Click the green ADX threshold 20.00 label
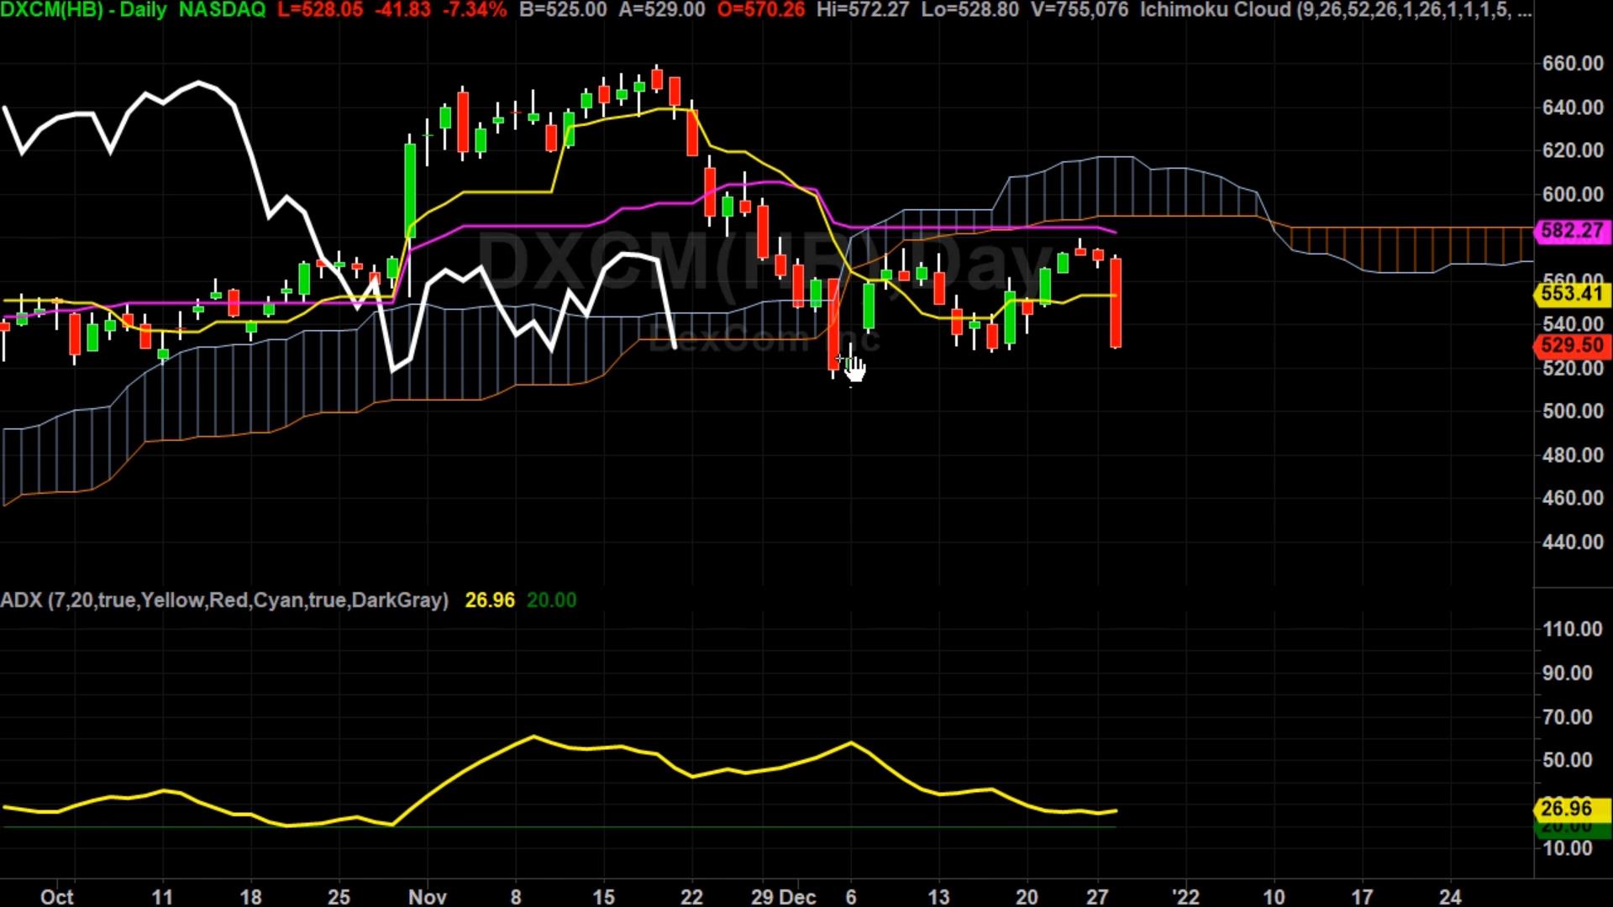Viewport: 1613px width, 907px height. (552, 600)
